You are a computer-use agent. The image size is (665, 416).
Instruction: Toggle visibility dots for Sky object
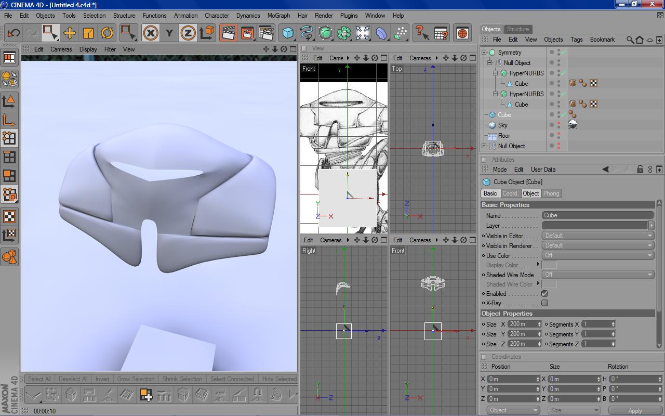tap(558, 125)
